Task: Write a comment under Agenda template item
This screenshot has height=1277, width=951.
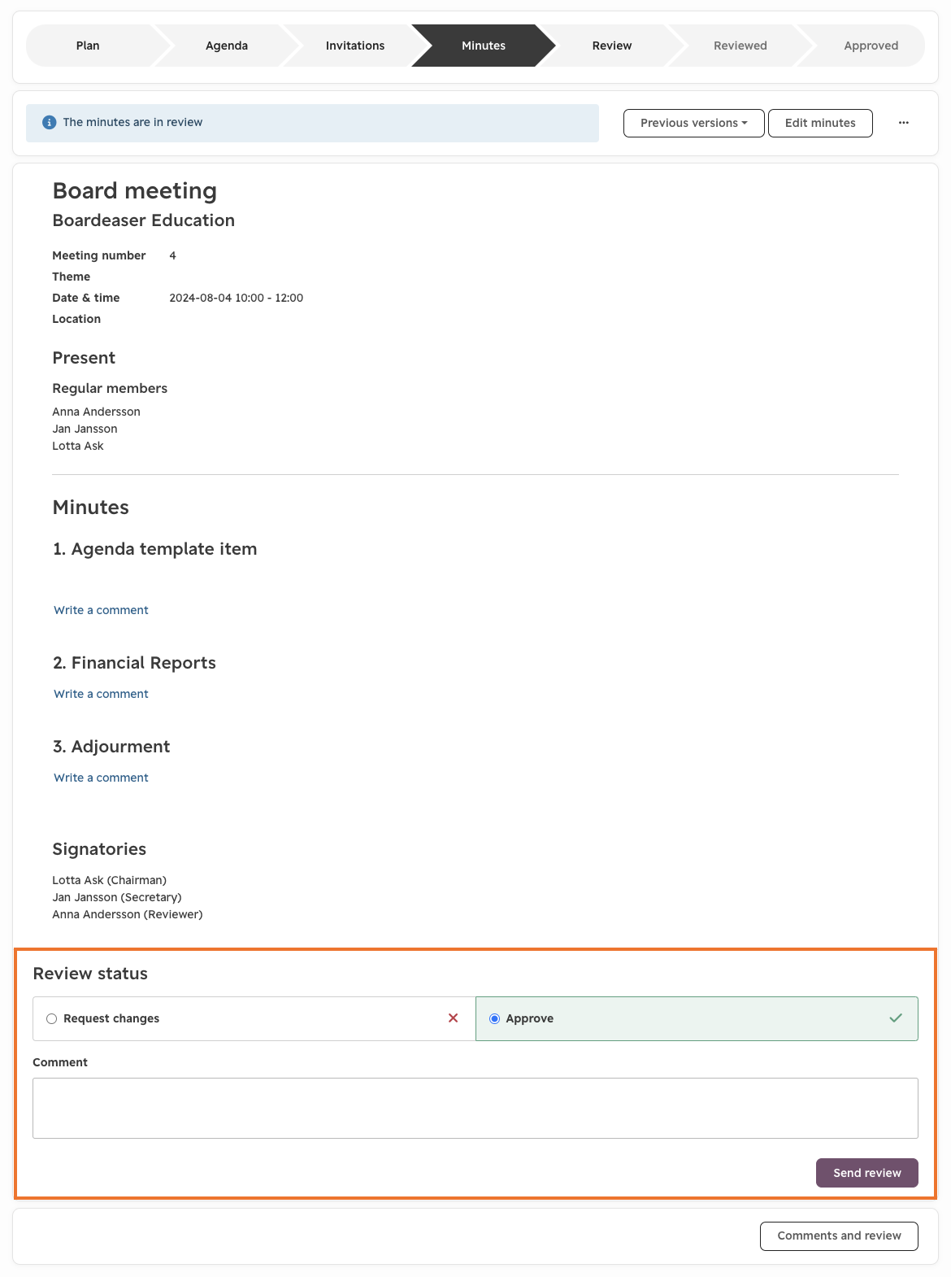Action: [x=102, y=610]
